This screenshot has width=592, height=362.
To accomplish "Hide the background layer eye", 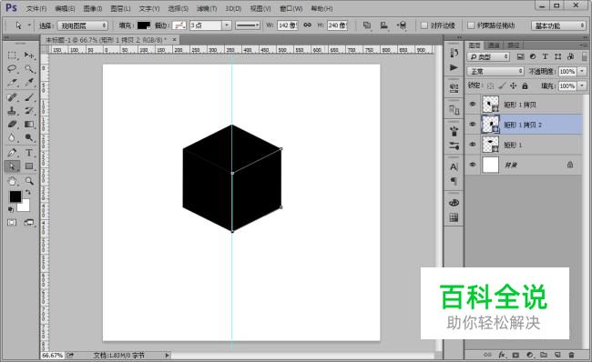I will pos(473,165).
